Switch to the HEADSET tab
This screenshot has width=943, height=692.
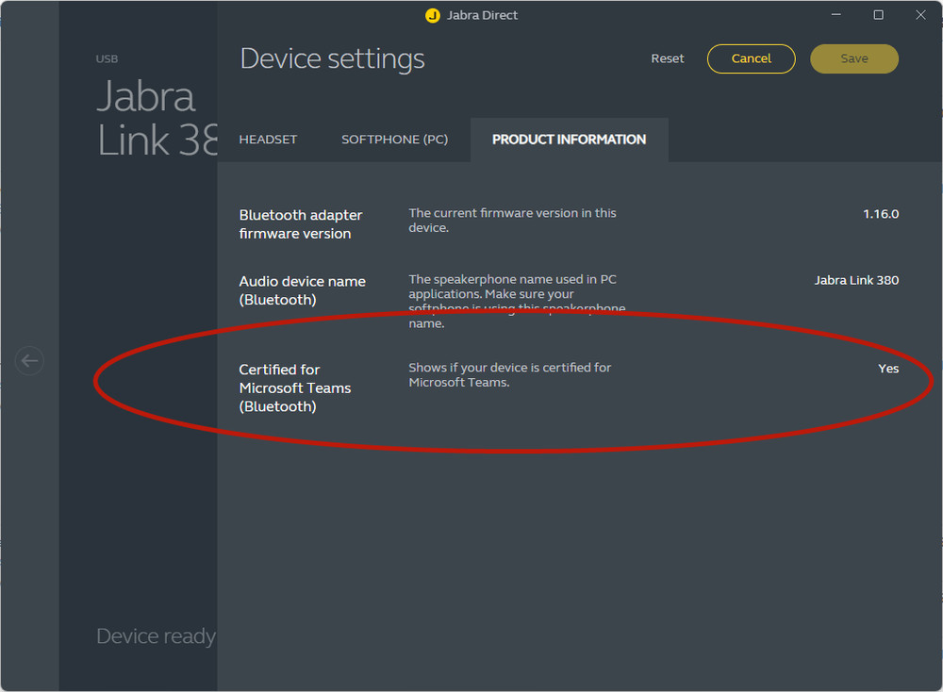point(268,139)
